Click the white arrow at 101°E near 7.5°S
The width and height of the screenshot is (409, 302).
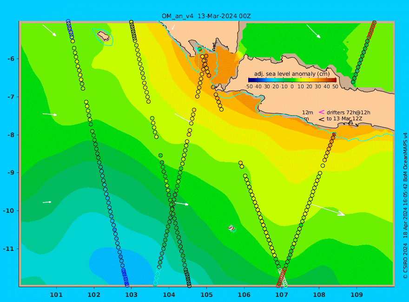click(50, 114)
